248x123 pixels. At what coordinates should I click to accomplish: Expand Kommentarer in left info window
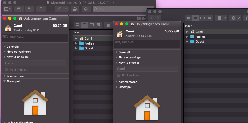(4, 76)
